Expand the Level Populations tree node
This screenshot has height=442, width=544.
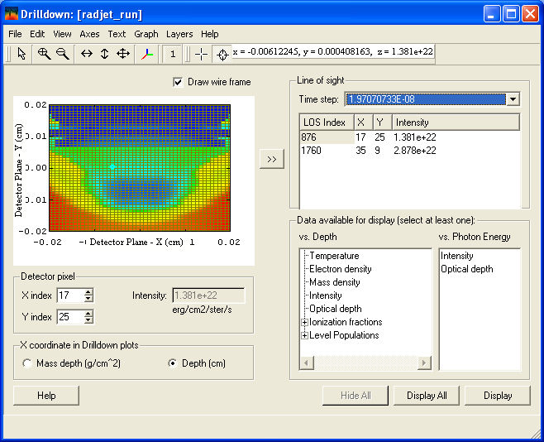coord(305,335)
